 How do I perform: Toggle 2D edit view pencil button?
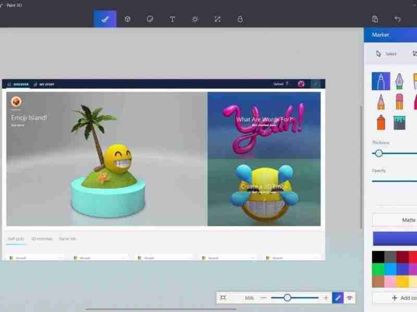click(338, 298)
